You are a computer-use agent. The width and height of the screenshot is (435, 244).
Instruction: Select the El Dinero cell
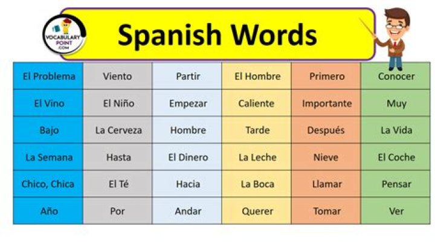pyautogui.click(x=188, y=157)
